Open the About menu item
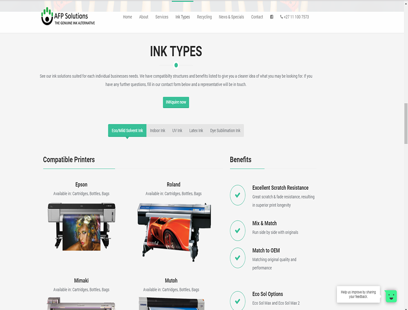The image size is (408, 310). pos(144,17)
